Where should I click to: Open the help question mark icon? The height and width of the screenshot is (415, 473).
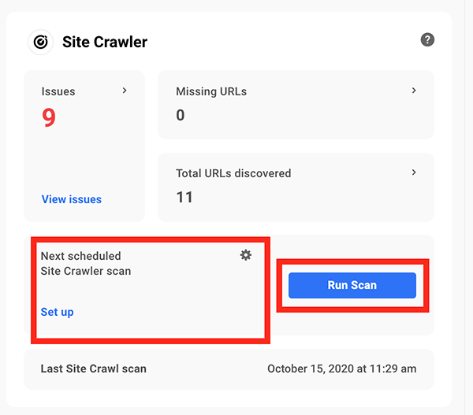coord(427,39)
